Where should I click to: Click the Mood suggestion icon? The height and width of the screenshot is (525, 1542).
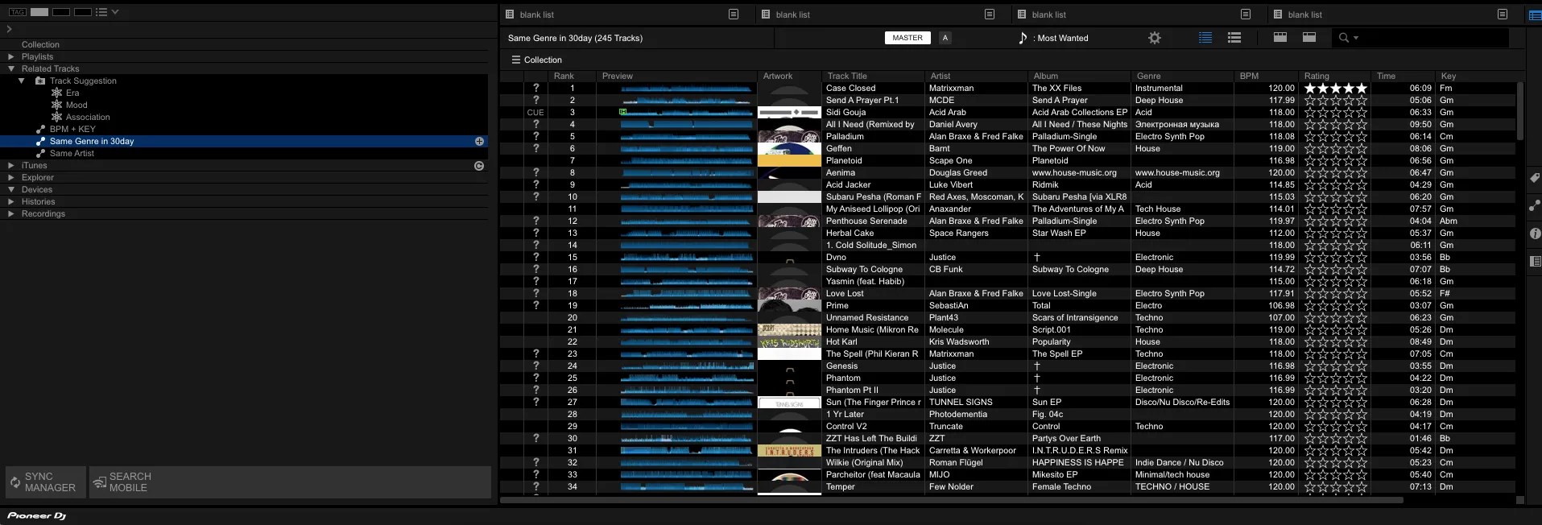[56, 105]
